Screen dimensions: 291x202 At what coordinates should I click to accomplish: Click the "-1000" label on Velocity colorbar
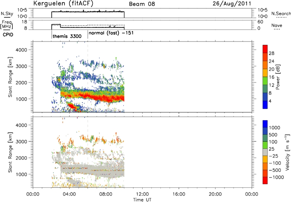(276, 177)
